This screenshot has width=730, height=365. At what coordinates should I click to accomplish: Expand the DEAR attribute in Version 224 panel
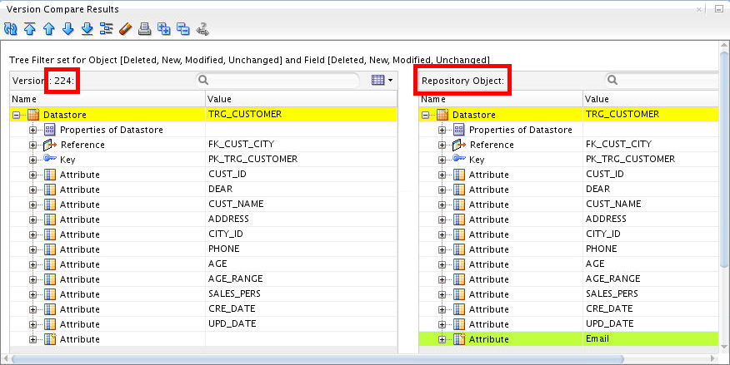[x=32, y=190]
